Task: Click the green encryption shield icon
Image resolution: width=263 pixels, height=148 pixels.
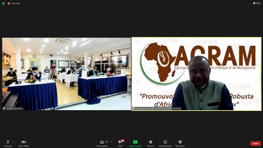Action: 3,3
